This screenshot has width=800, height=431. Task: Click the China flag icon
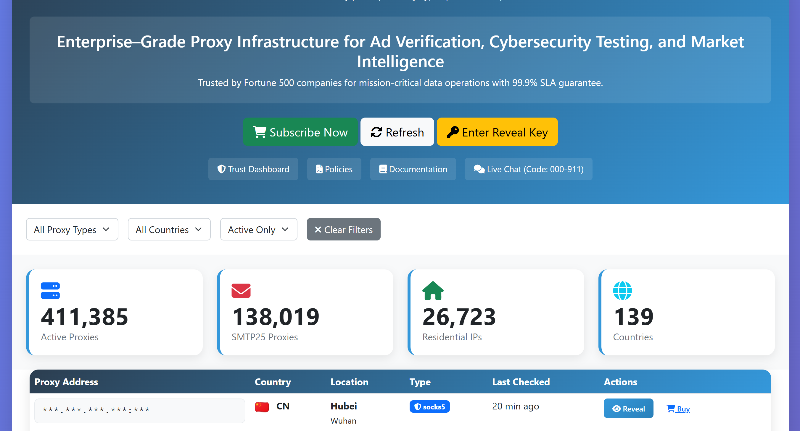pyautogui.click(x=262, y=406)
